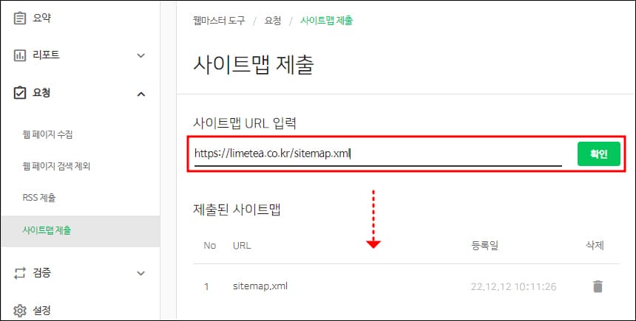This screenshot has width=636, height=321.
Task: Open the 리포트 menu item
Action: coord(46,55)
